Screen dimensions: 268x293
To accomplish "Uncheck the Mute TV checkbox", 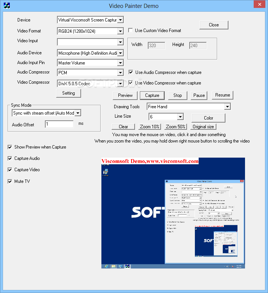I will pos(10,181).
